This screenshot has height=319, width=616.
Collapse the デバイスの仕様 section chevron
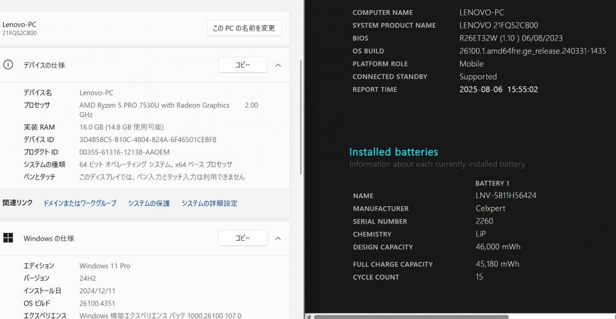pos(278,65)
